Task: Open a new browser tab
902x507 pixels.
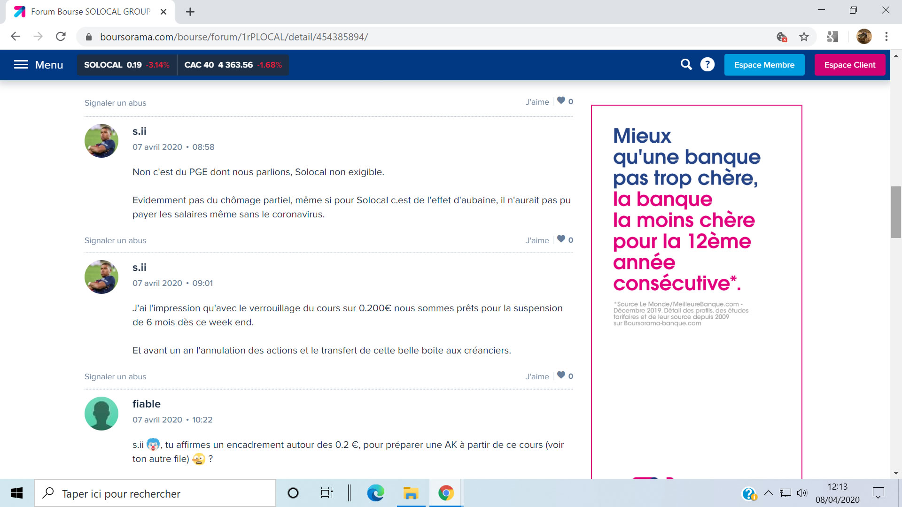Action: pyautogui.click(x=190, y=12)
